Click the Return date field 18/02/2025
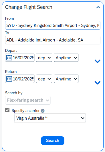Viewport: 105px width, 152px height. point(20,79)
